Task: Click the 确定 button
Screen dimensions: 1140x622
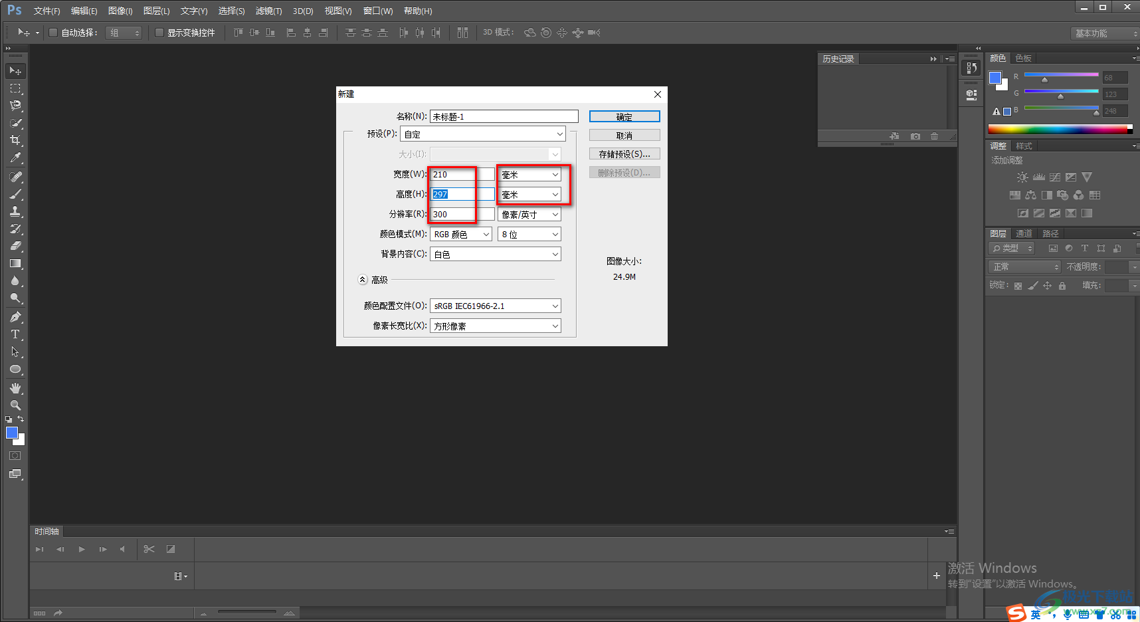Action: 624,117
